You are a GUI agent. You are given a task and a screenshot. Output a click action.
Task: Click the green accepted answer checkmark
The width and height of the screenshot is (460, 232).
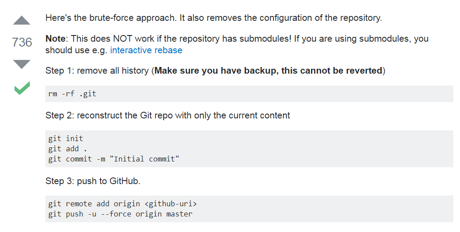pos(22,88)
